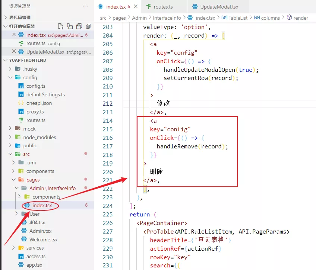The width and height of the screenshot is (316, 270).
Task: Click the 'pages' breadcrumb segment
Action: [119, 18]
